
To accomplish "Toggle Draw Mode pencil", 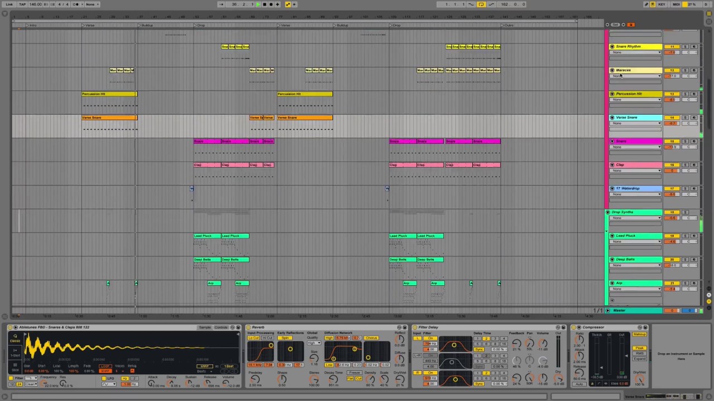I will pos(646,4).
